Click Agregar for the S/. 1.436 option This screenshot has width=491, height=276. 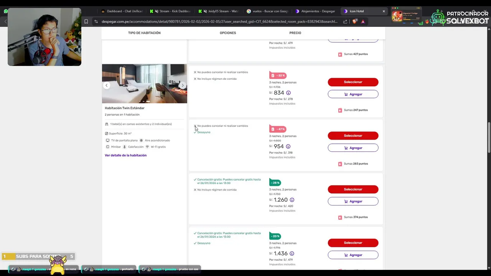click(x=353, y=255)
